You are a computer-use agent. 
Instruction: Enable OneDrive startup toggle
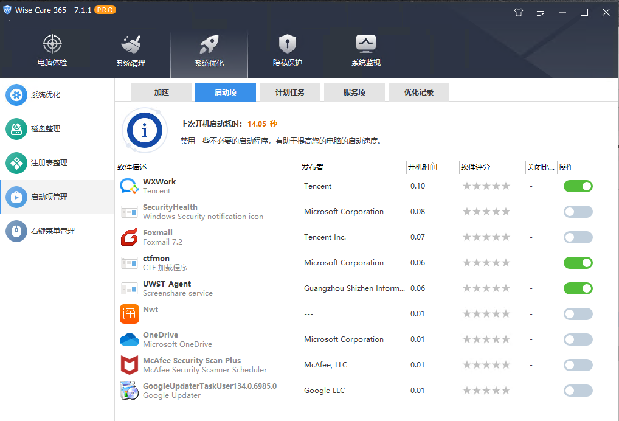578,339
